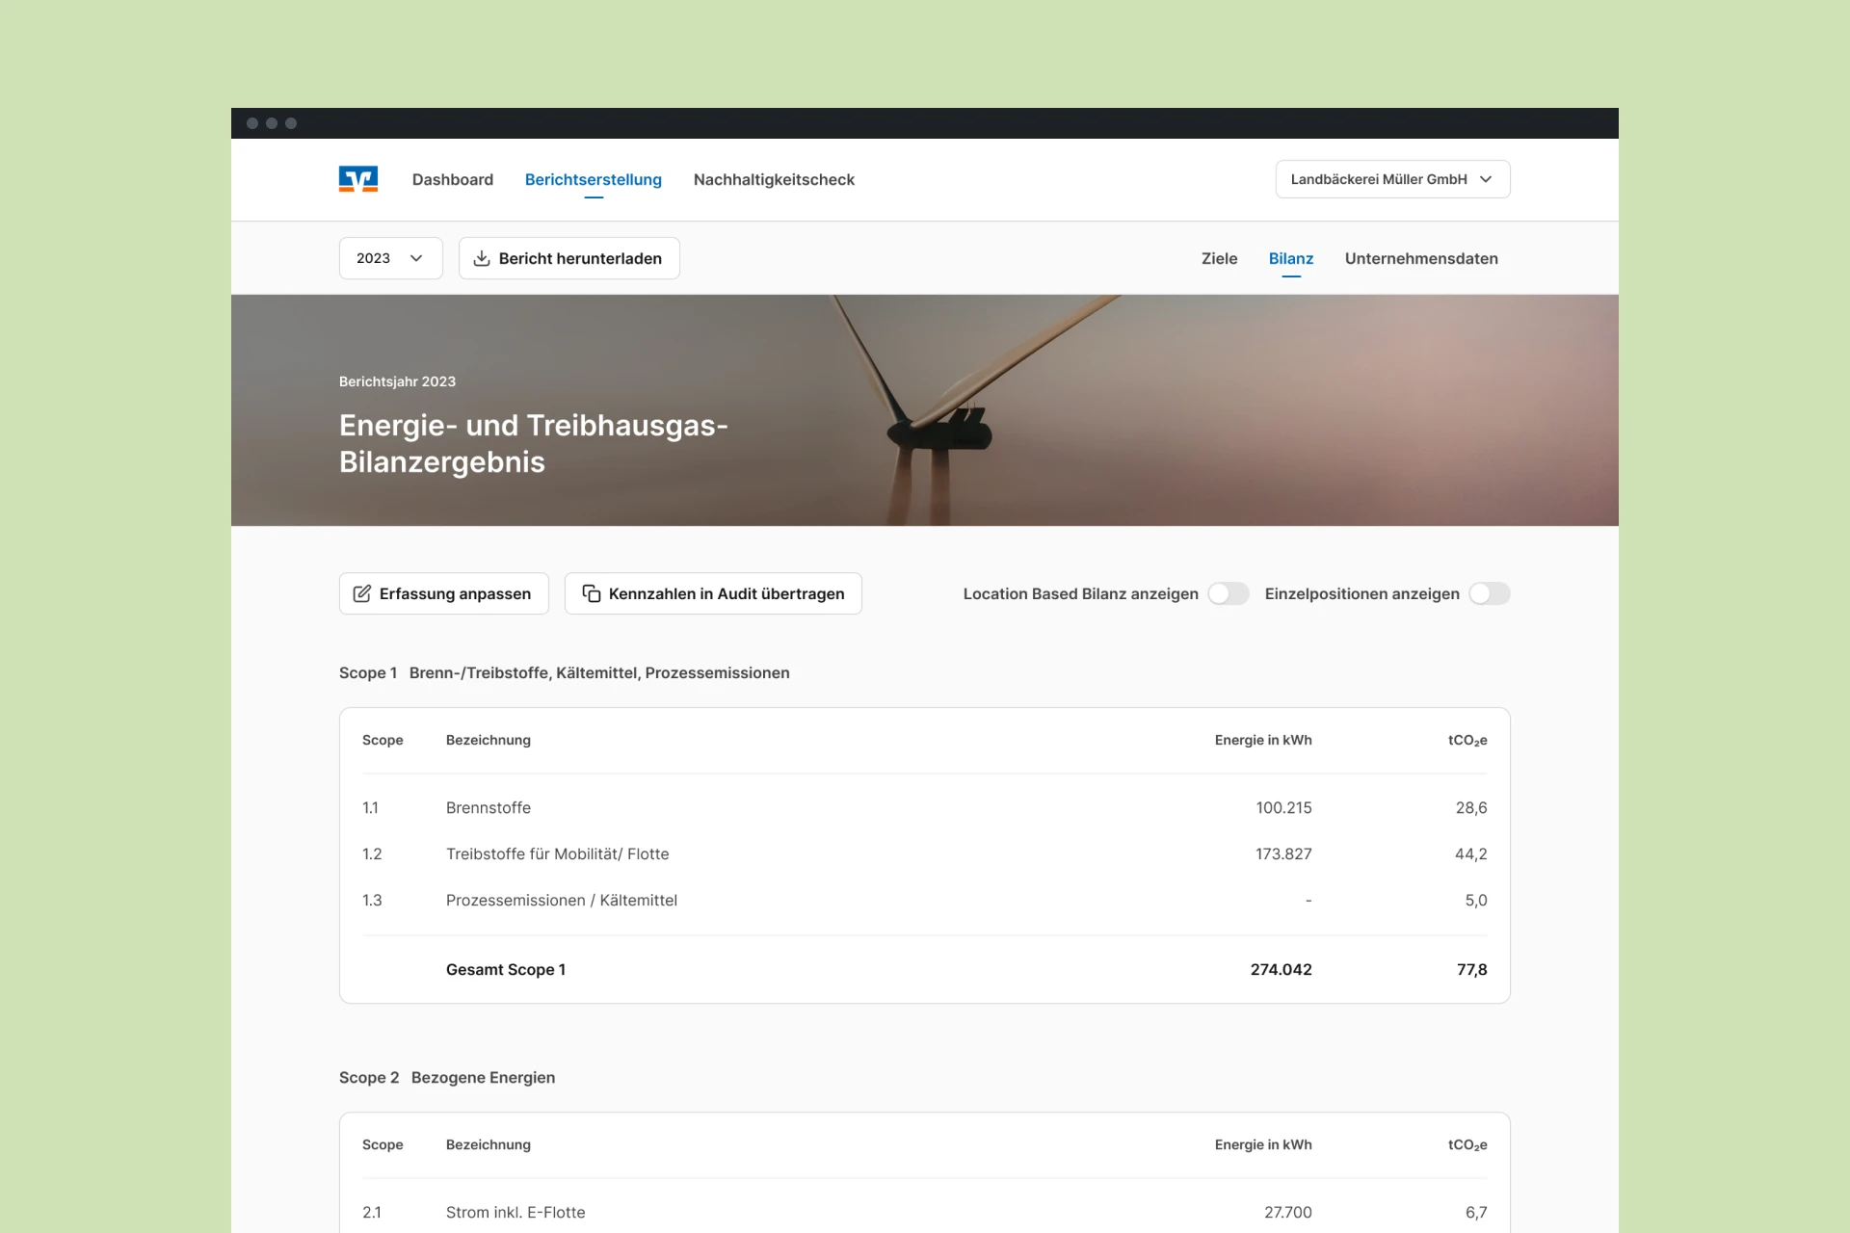Viewport: 1850px width, 1233px height.
Task: Click the Gesamt Scope 1 total label
Action: pyautogui.click(x=506, y=969)
